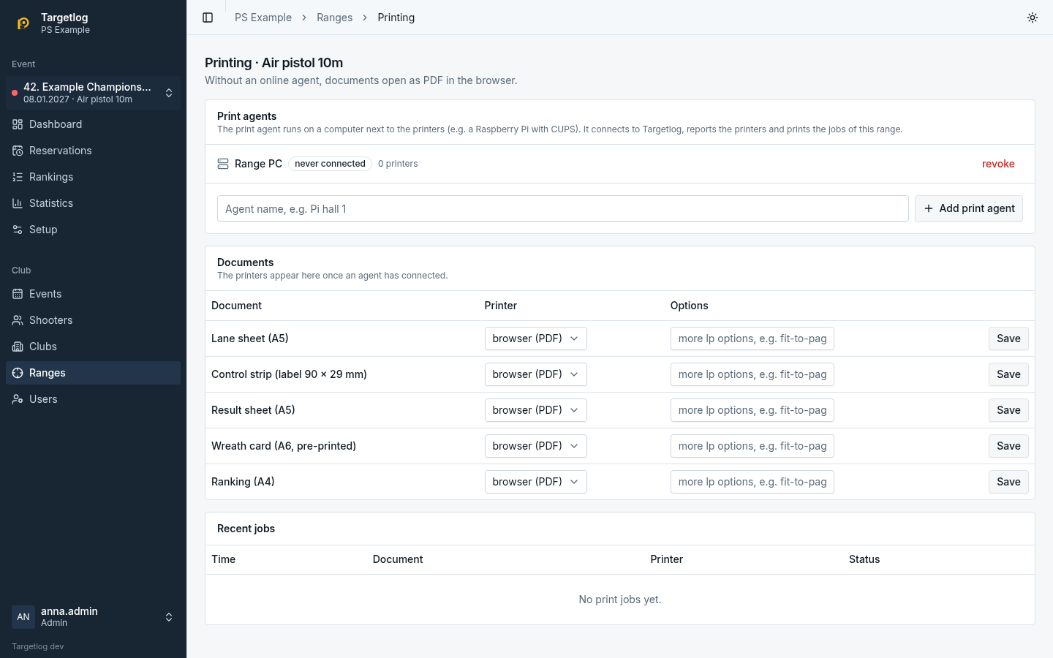Click the Ranges target icon
Screen dimensions: 1053x658
18,373
